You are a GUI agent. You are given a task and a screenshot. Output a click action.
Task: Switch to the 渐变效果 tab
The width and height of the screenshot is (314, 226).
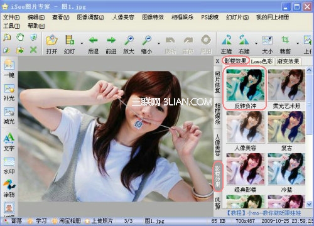(x=288, y=62)
